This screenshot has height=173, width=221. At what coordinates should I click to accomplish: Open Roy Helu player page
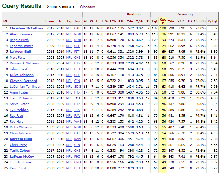click(17, 122)
